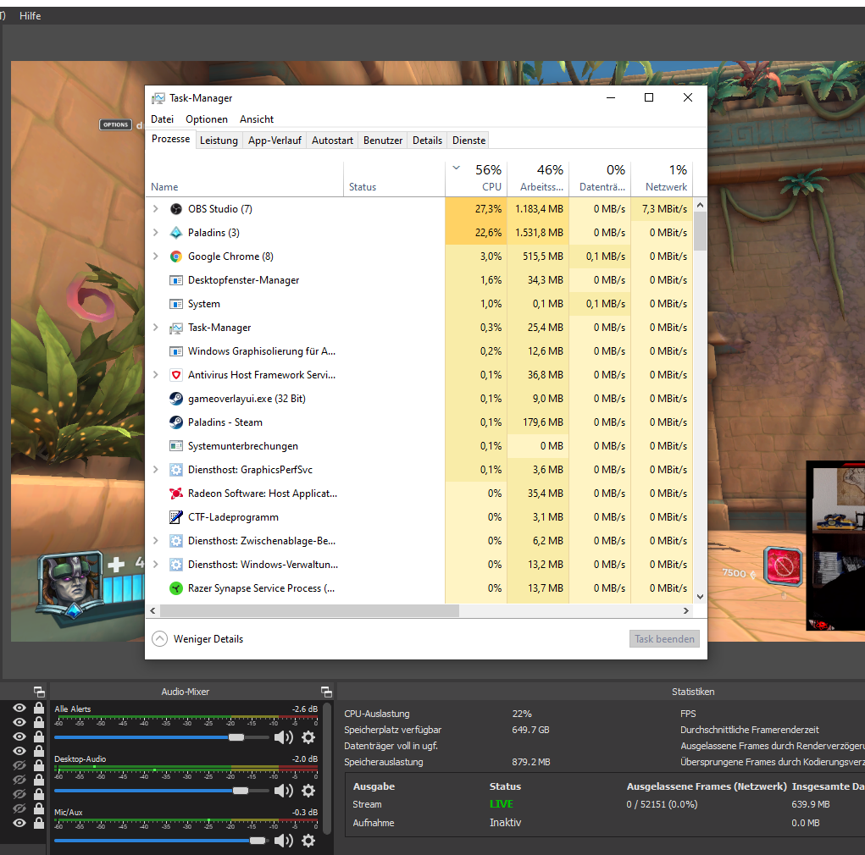The height and width of the screenshot is (855, 865).
Task: Unlock the topmost source with lock icon
Action: pos(39,708)
